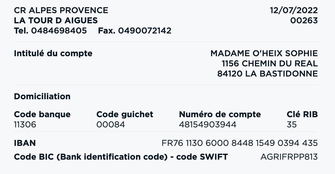The image size is (335, 174).
Task: Click the 1156 CHEMIN DU REAL address
Action: point(270,64)
